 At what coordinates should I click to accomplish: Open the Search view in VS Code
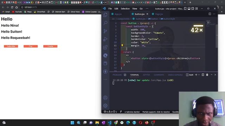[105, 23]
